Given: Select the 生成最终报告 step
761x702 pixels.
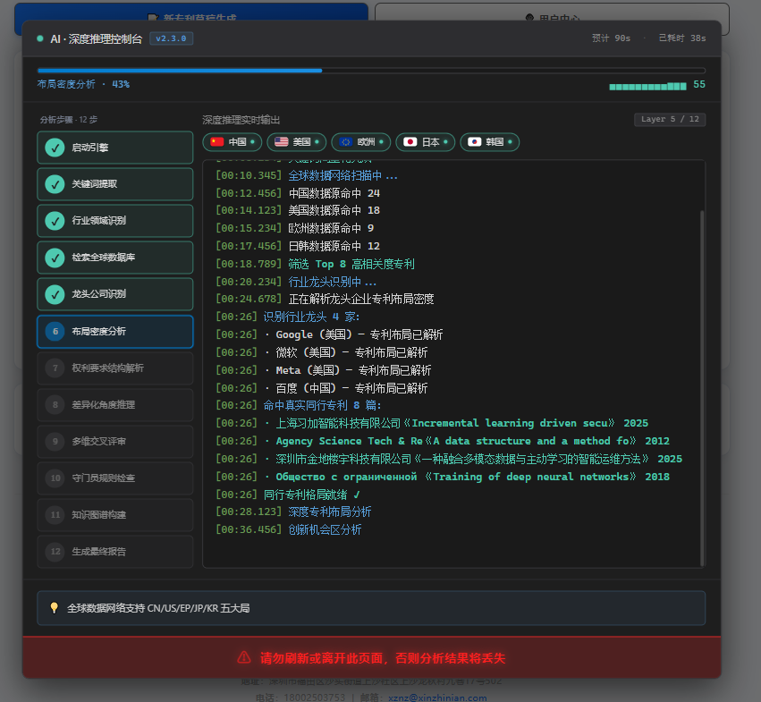Looking at the screenshot, I should click(x=115, y=552).
